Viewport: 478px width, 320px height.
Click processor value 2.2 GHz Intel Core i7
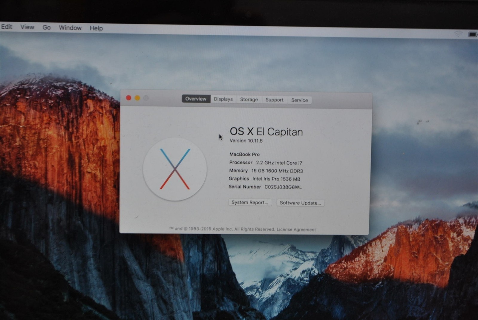[x=279, y=163]
